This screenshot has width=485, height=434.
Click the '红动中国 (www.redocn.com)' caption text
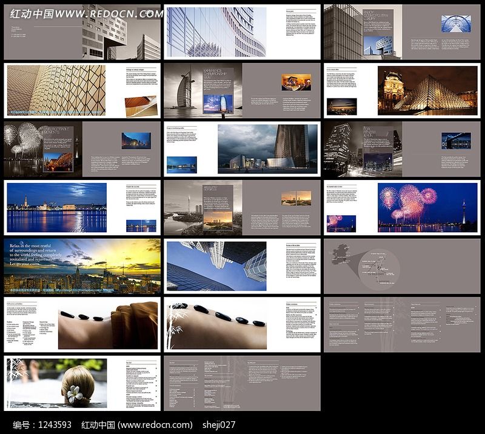[137, 425]
